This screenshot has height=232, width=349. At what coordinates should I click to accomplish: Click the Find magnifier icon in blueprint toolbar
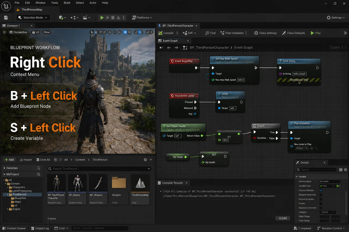pyautogui.click(x=207, y=33)
